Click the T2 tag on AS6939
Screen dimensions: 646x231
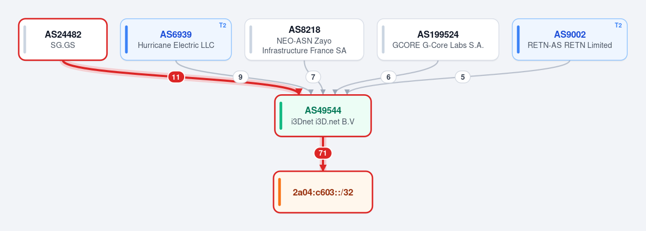(x=222, y=25)
